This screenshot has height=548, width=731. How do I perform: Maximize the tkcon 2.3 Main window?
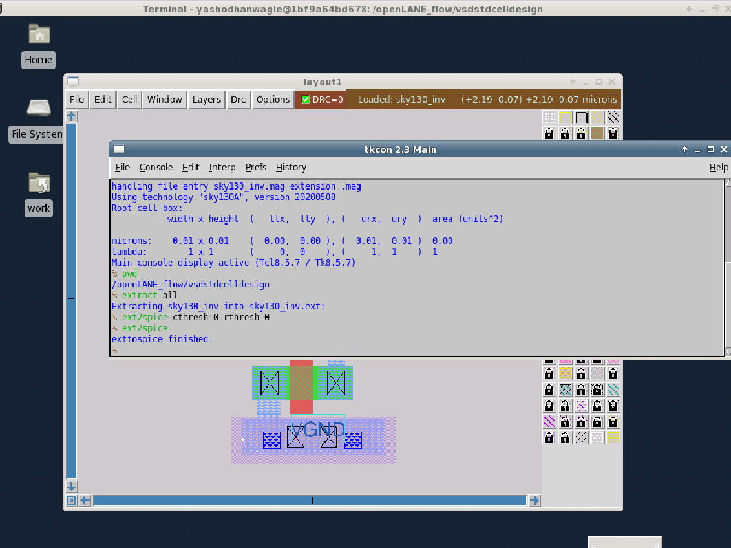[710, 149]
